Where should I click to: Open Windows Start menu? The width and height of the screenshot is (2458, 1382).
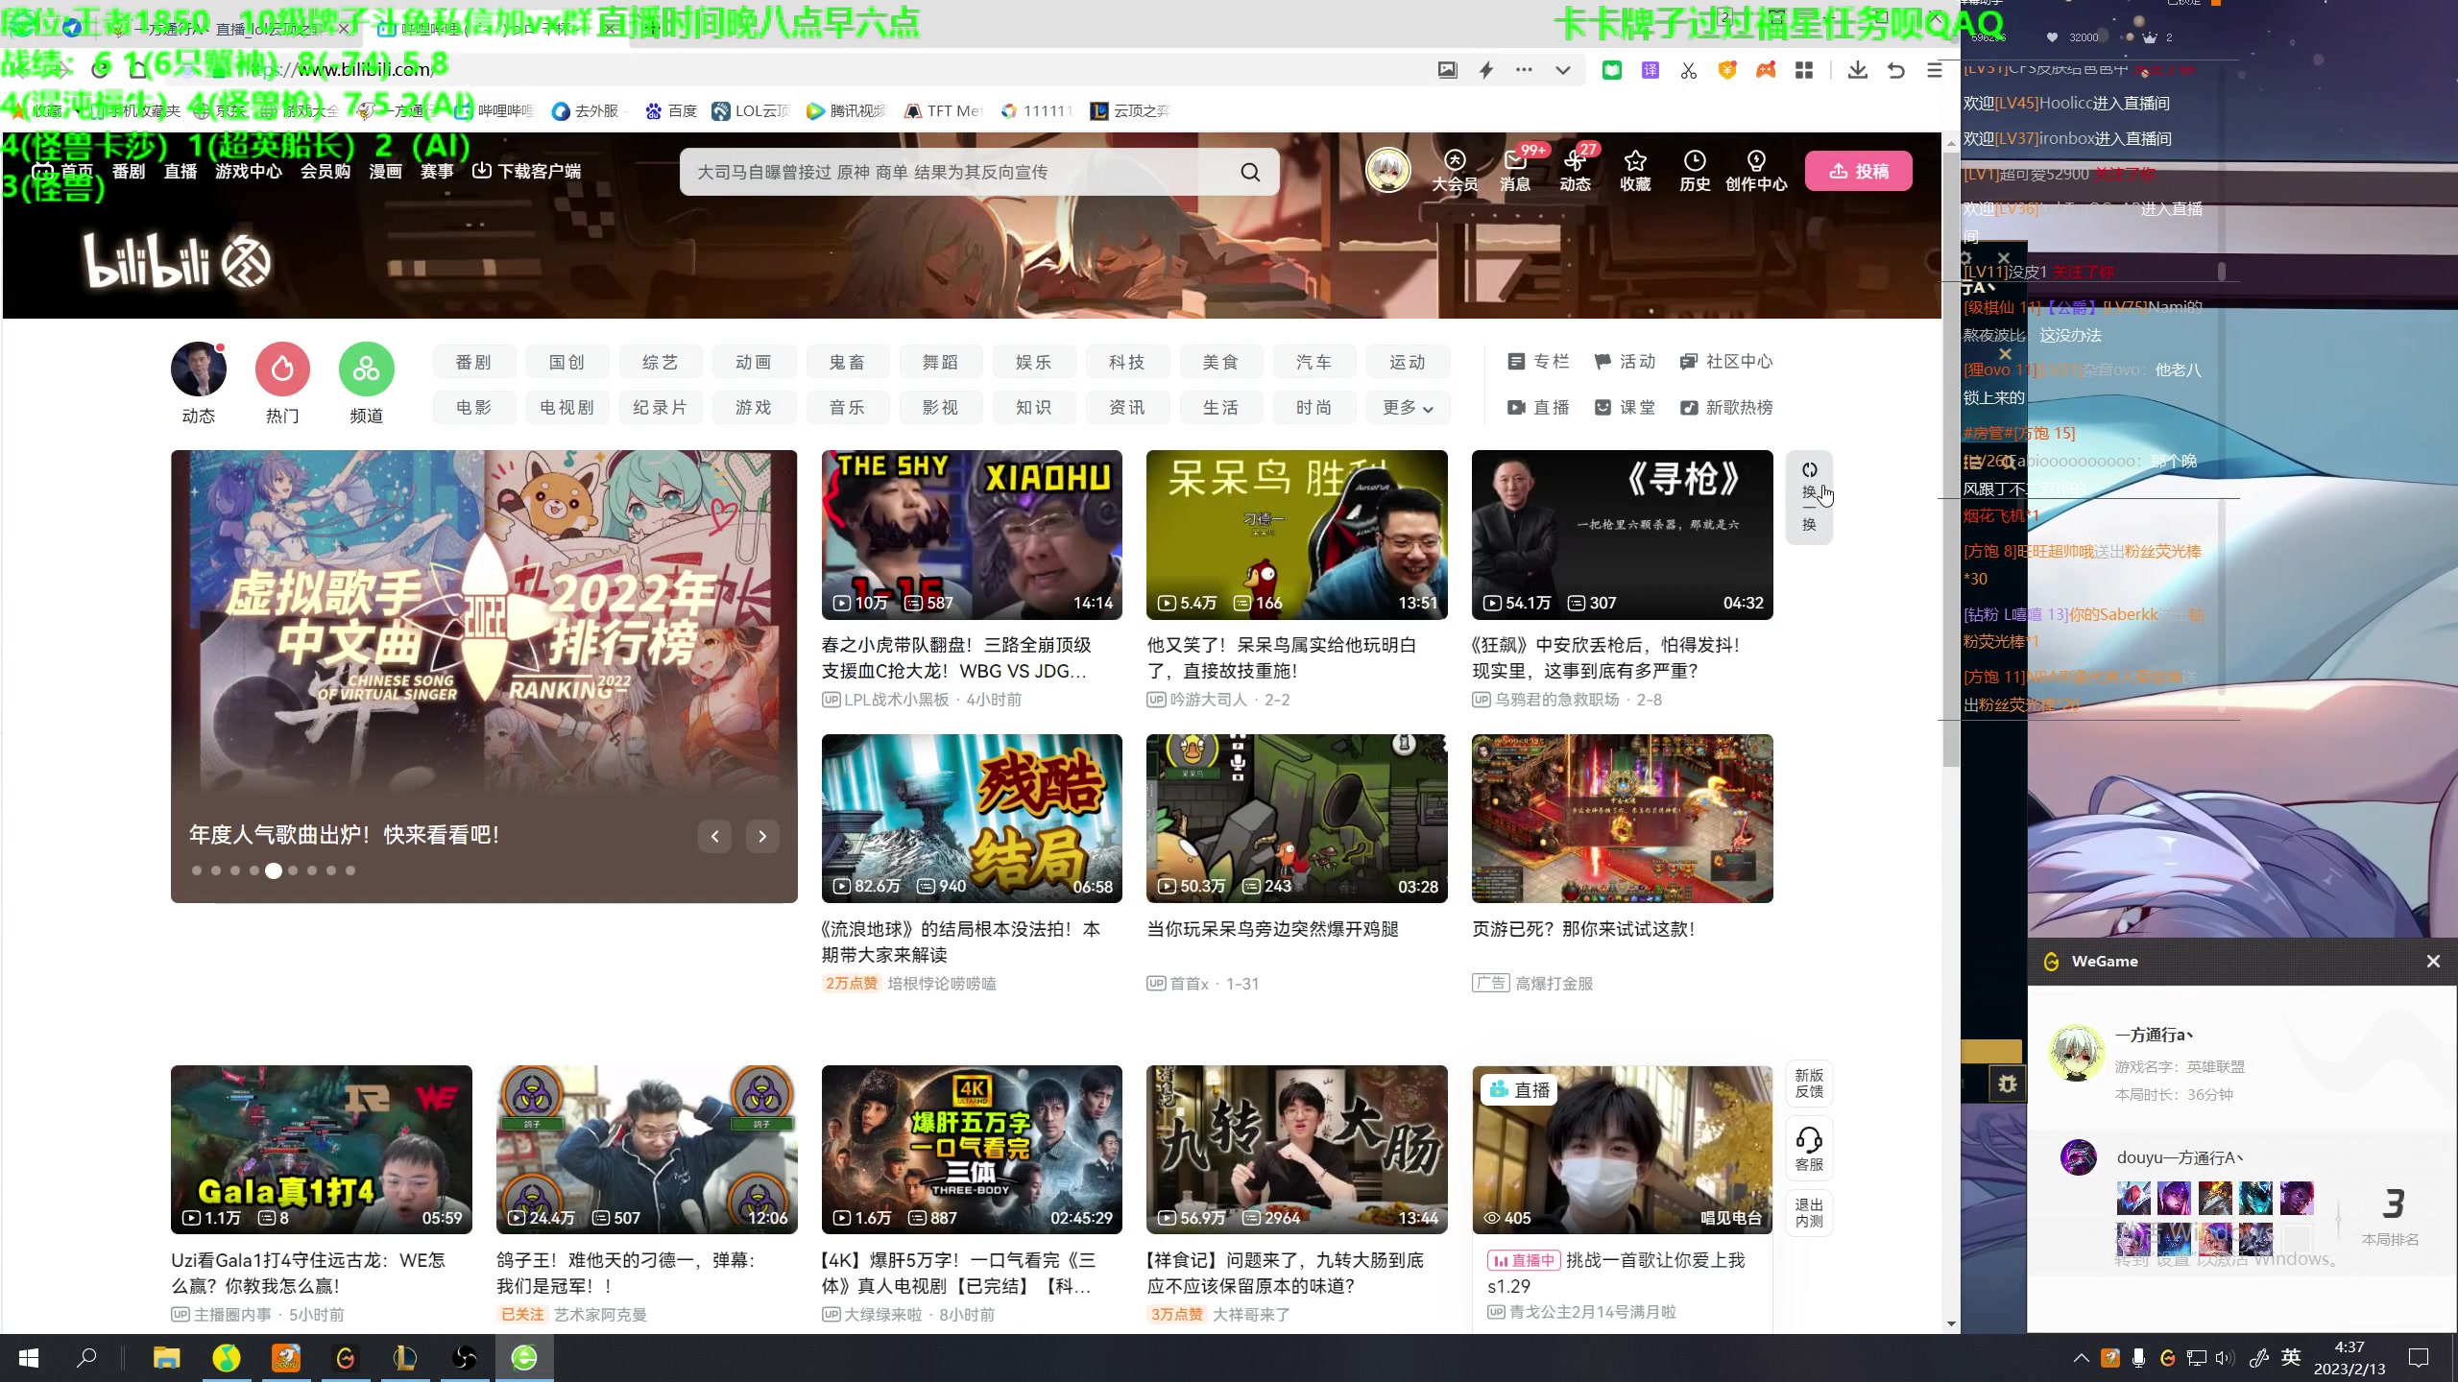point(29,1358)
